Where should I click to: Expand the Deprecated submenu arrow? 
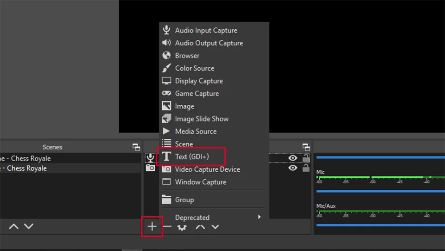(x=259, y=217)
